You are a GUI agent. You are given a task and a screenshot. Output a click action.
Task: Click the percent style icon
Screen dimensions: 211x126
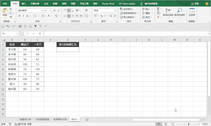click(102, 16)
